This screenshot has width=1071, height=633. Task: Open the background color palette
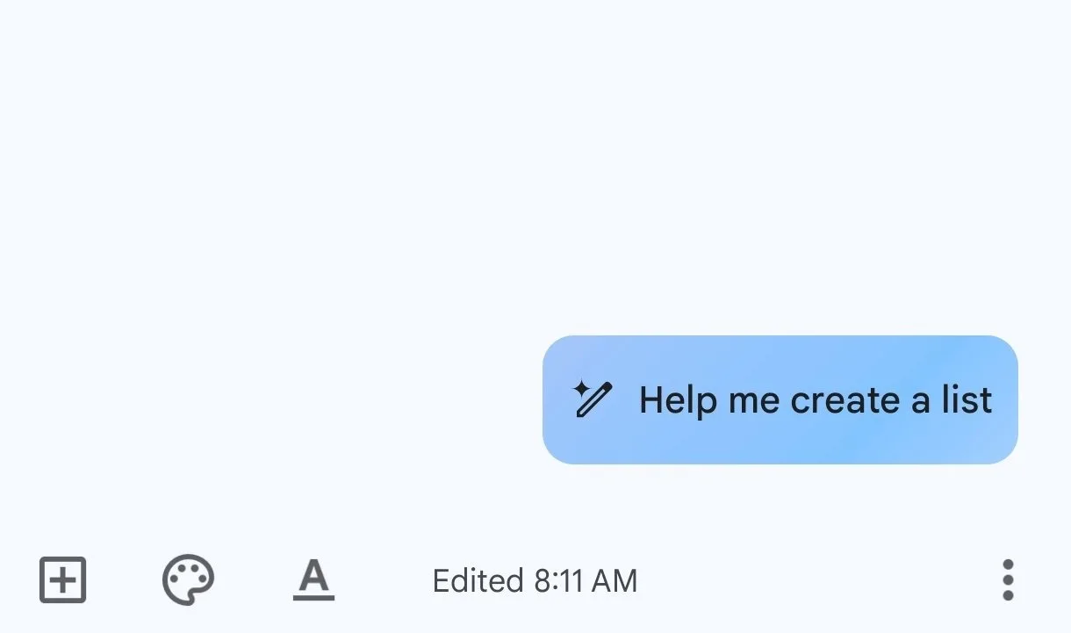click(188, 580)
